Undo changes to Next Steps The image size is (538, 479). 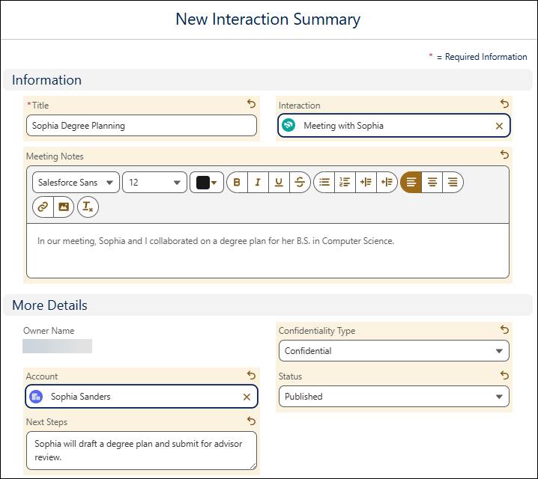point(252,421)
